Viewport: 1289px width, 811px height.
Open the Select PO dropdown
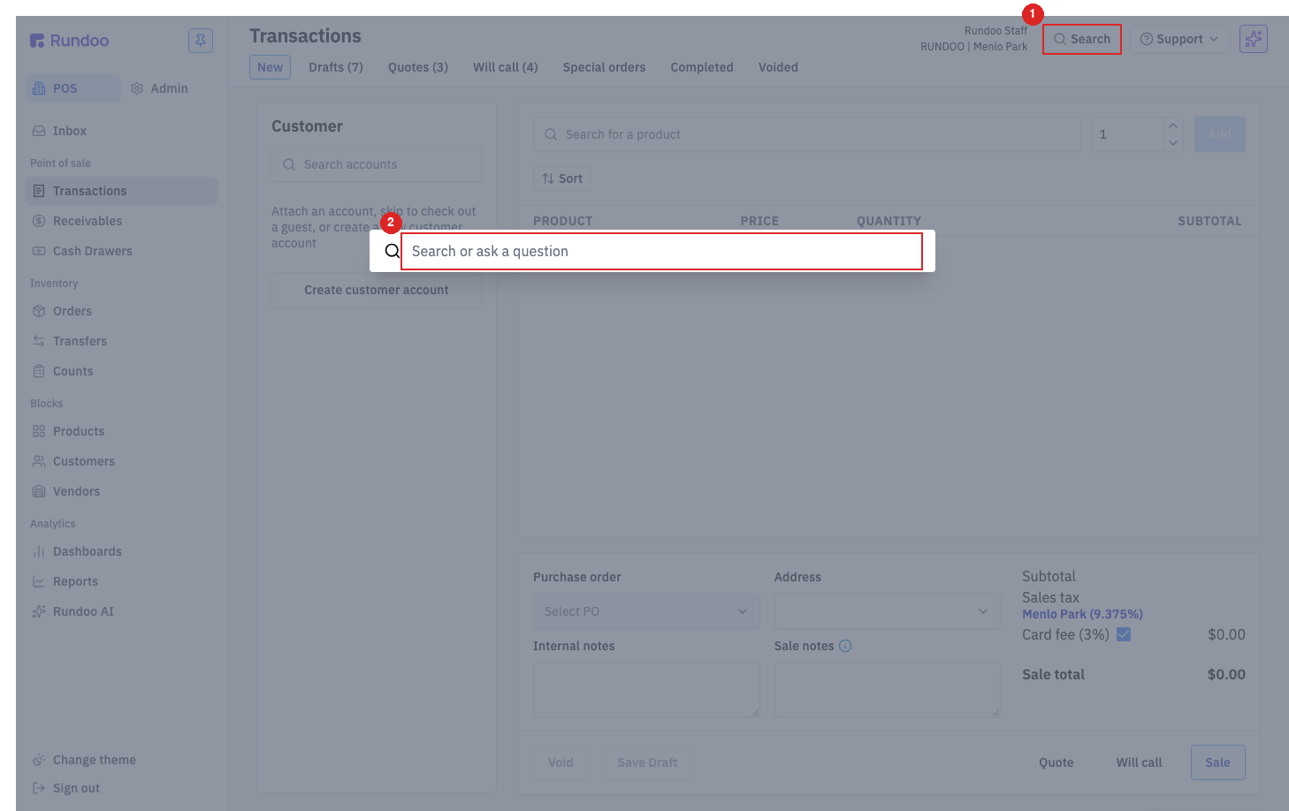[646, 611]
